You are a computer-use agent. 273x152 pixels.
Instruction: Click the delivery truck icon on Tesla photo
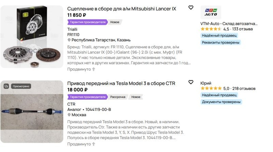click(6, 86)
